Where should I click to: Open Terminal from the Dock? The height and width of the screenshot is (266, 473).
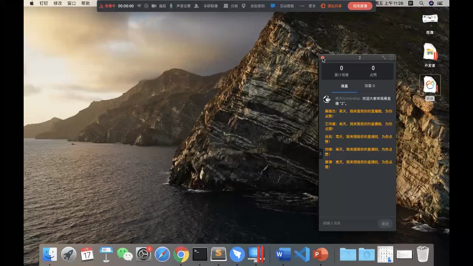click(x=200, y=254)
